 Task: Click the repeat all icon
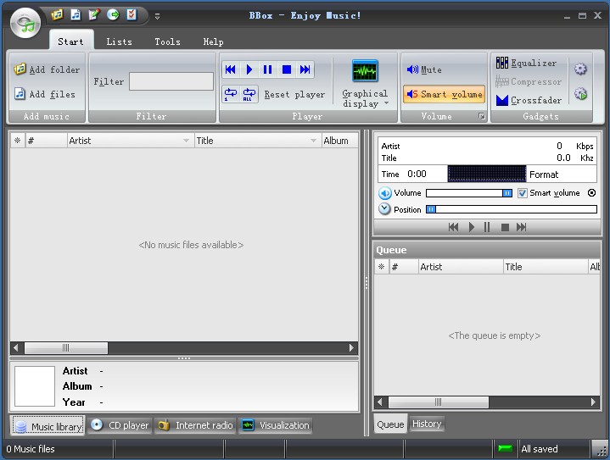(249, 94)
